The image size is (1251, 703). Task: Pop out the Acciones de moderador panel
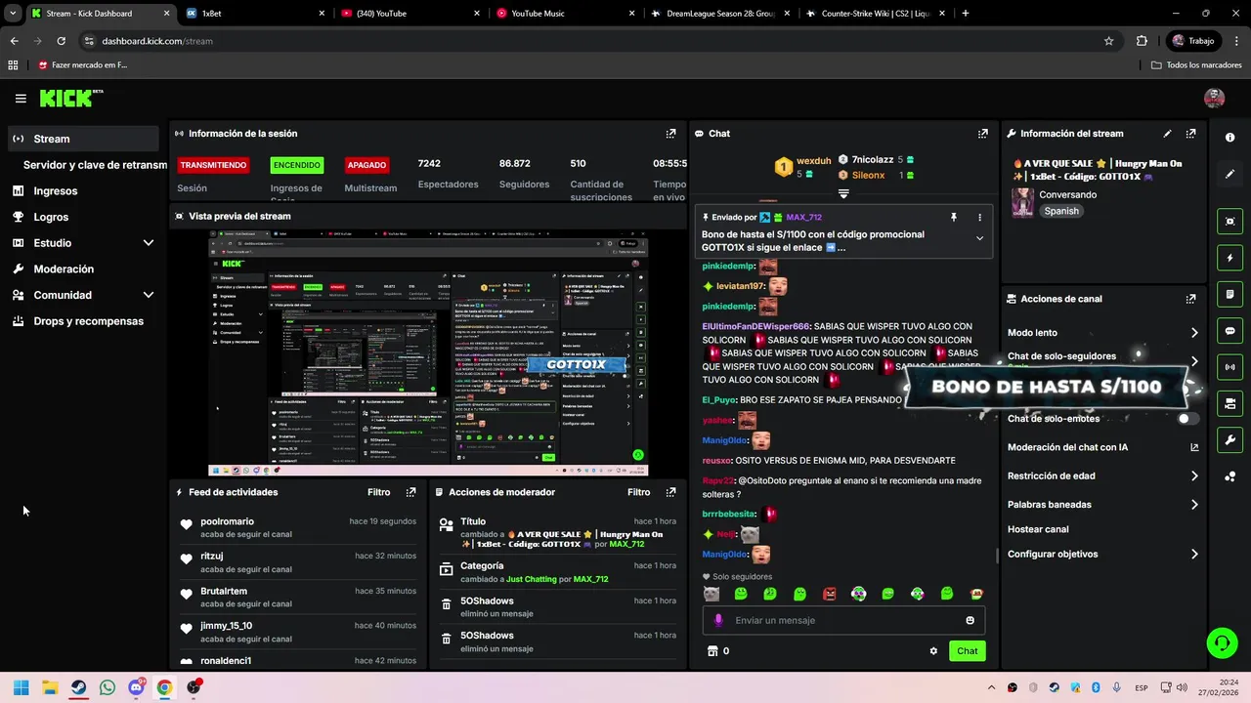click(670, 492)
